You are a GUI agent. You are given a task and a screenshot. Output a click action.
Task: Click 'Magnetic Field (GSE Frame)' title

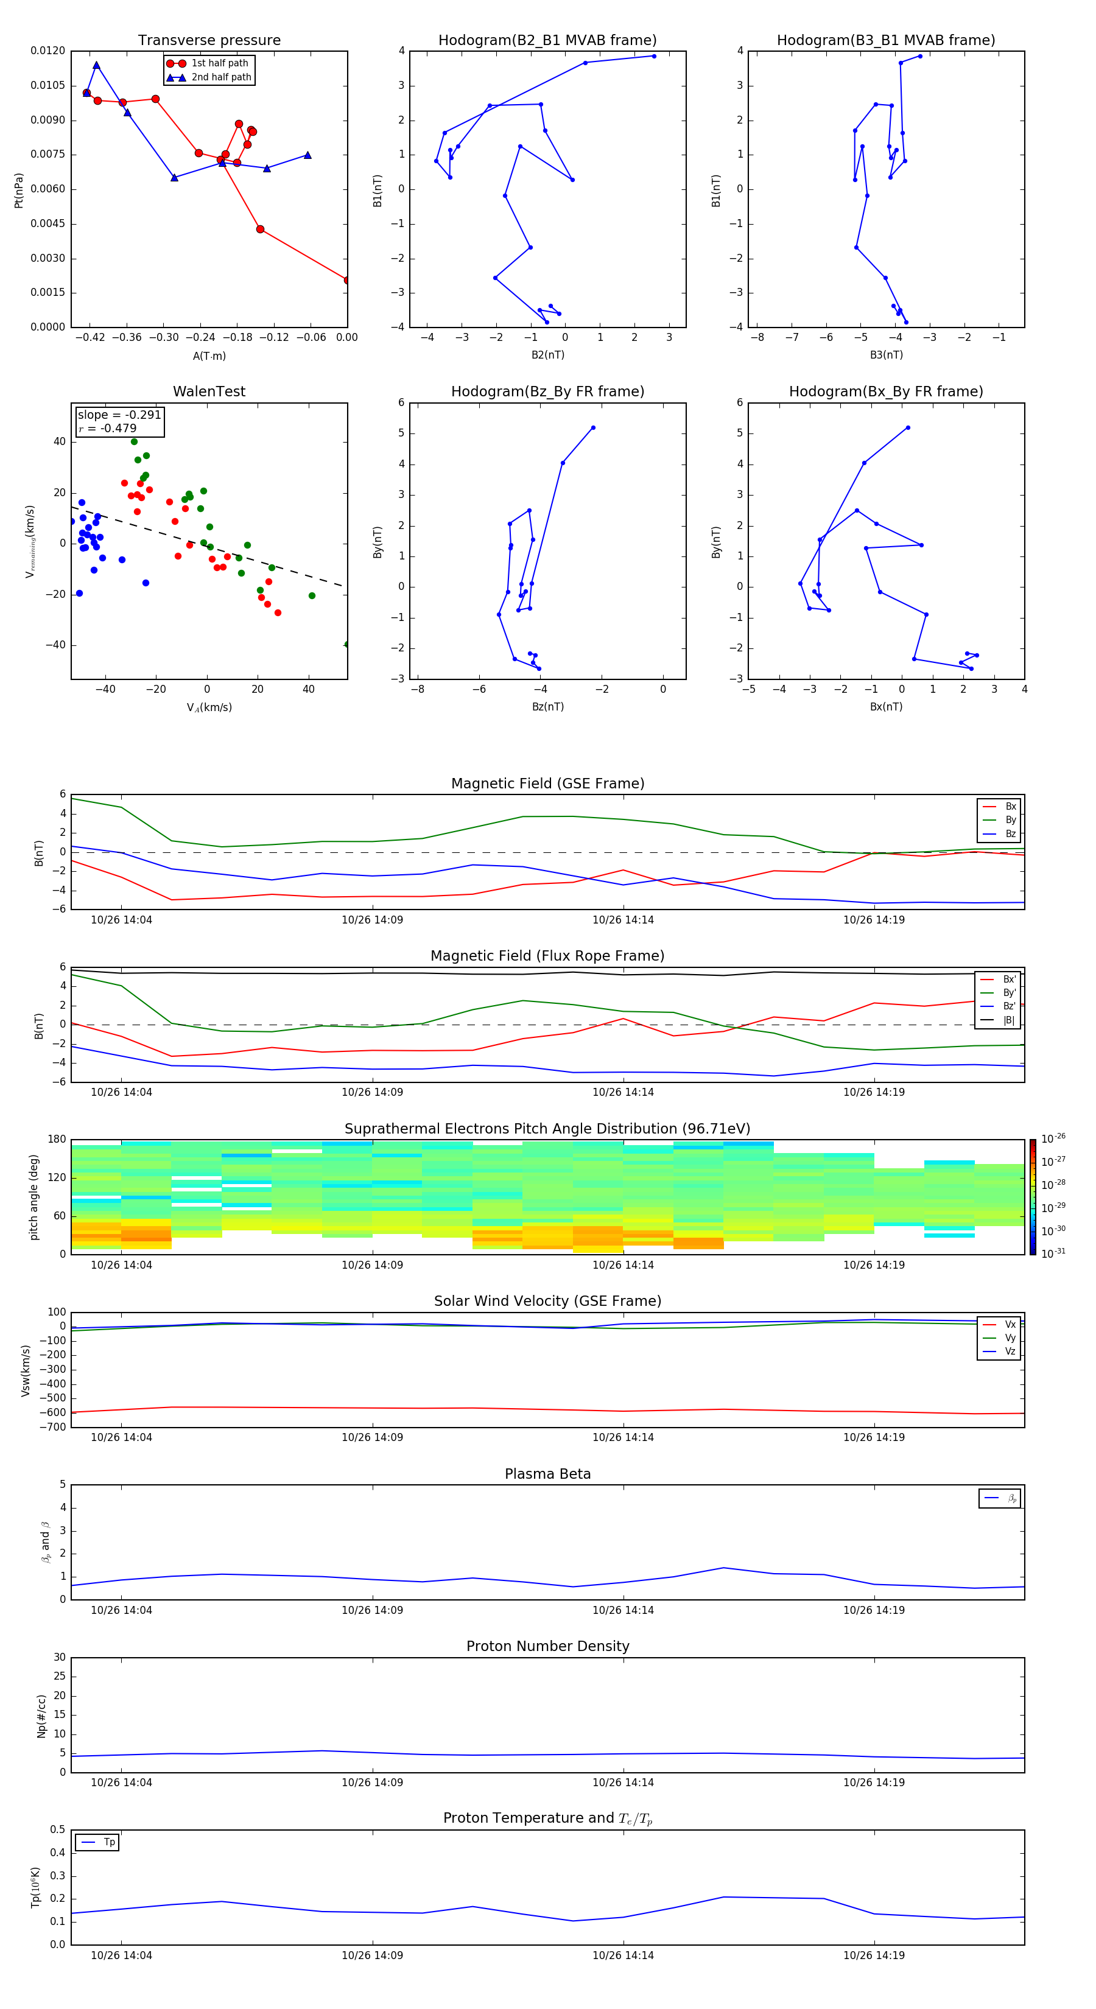(547, 784)
